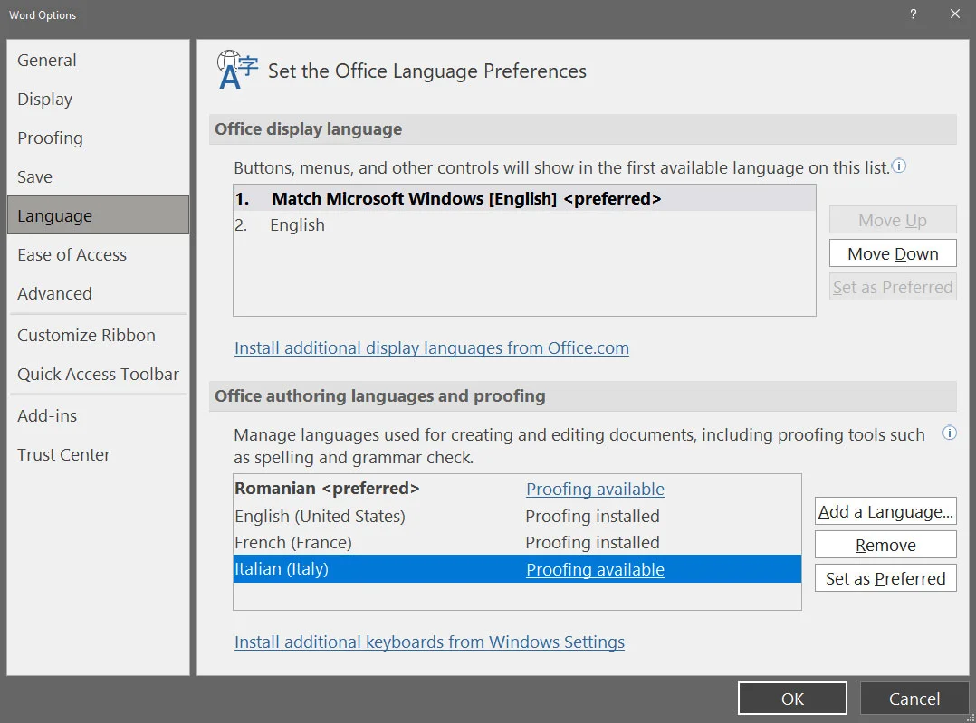Select Romanian <preferred> authoring language
Screen dimensions: 976x723
pyautogui.click(x=517, y=489)
